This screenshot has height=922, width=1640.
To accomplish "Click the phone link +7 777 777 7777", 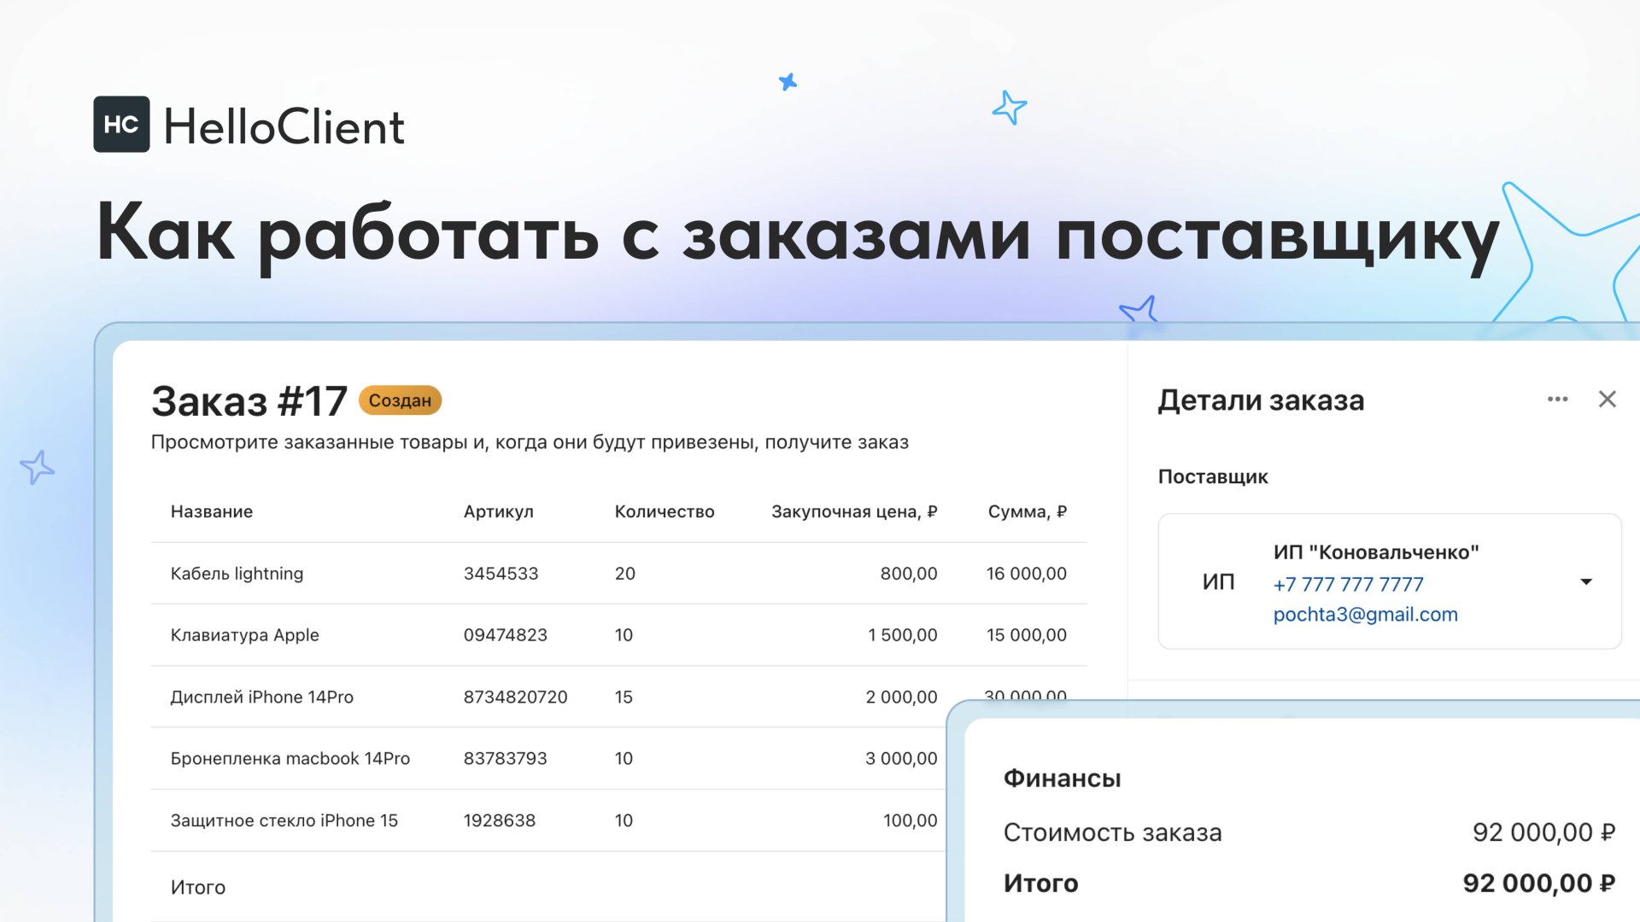I will tap(1348, 584).
